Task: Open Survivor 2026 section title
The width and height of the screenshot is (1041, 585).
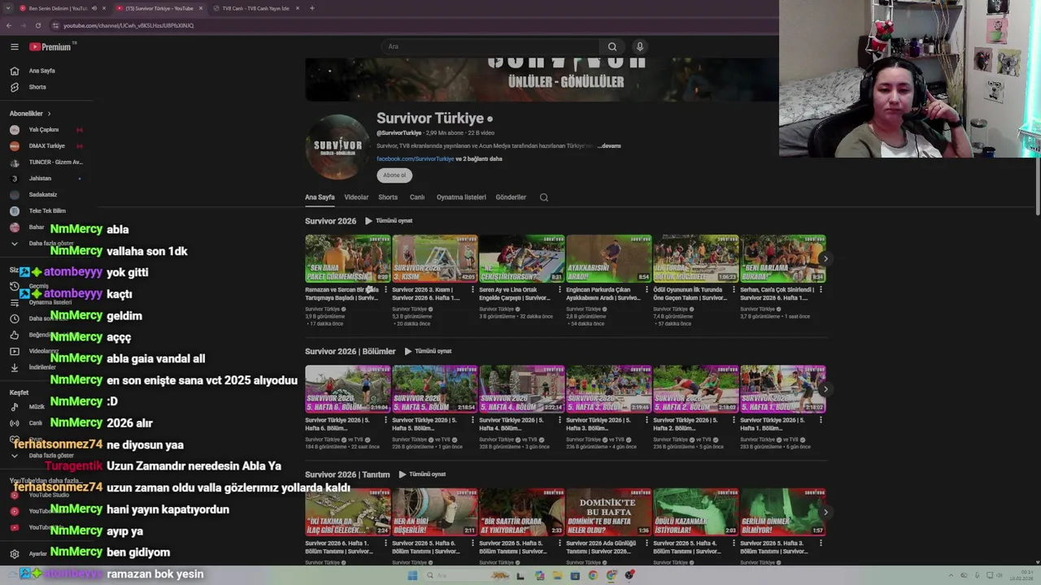Action: [x=330, y=221]
